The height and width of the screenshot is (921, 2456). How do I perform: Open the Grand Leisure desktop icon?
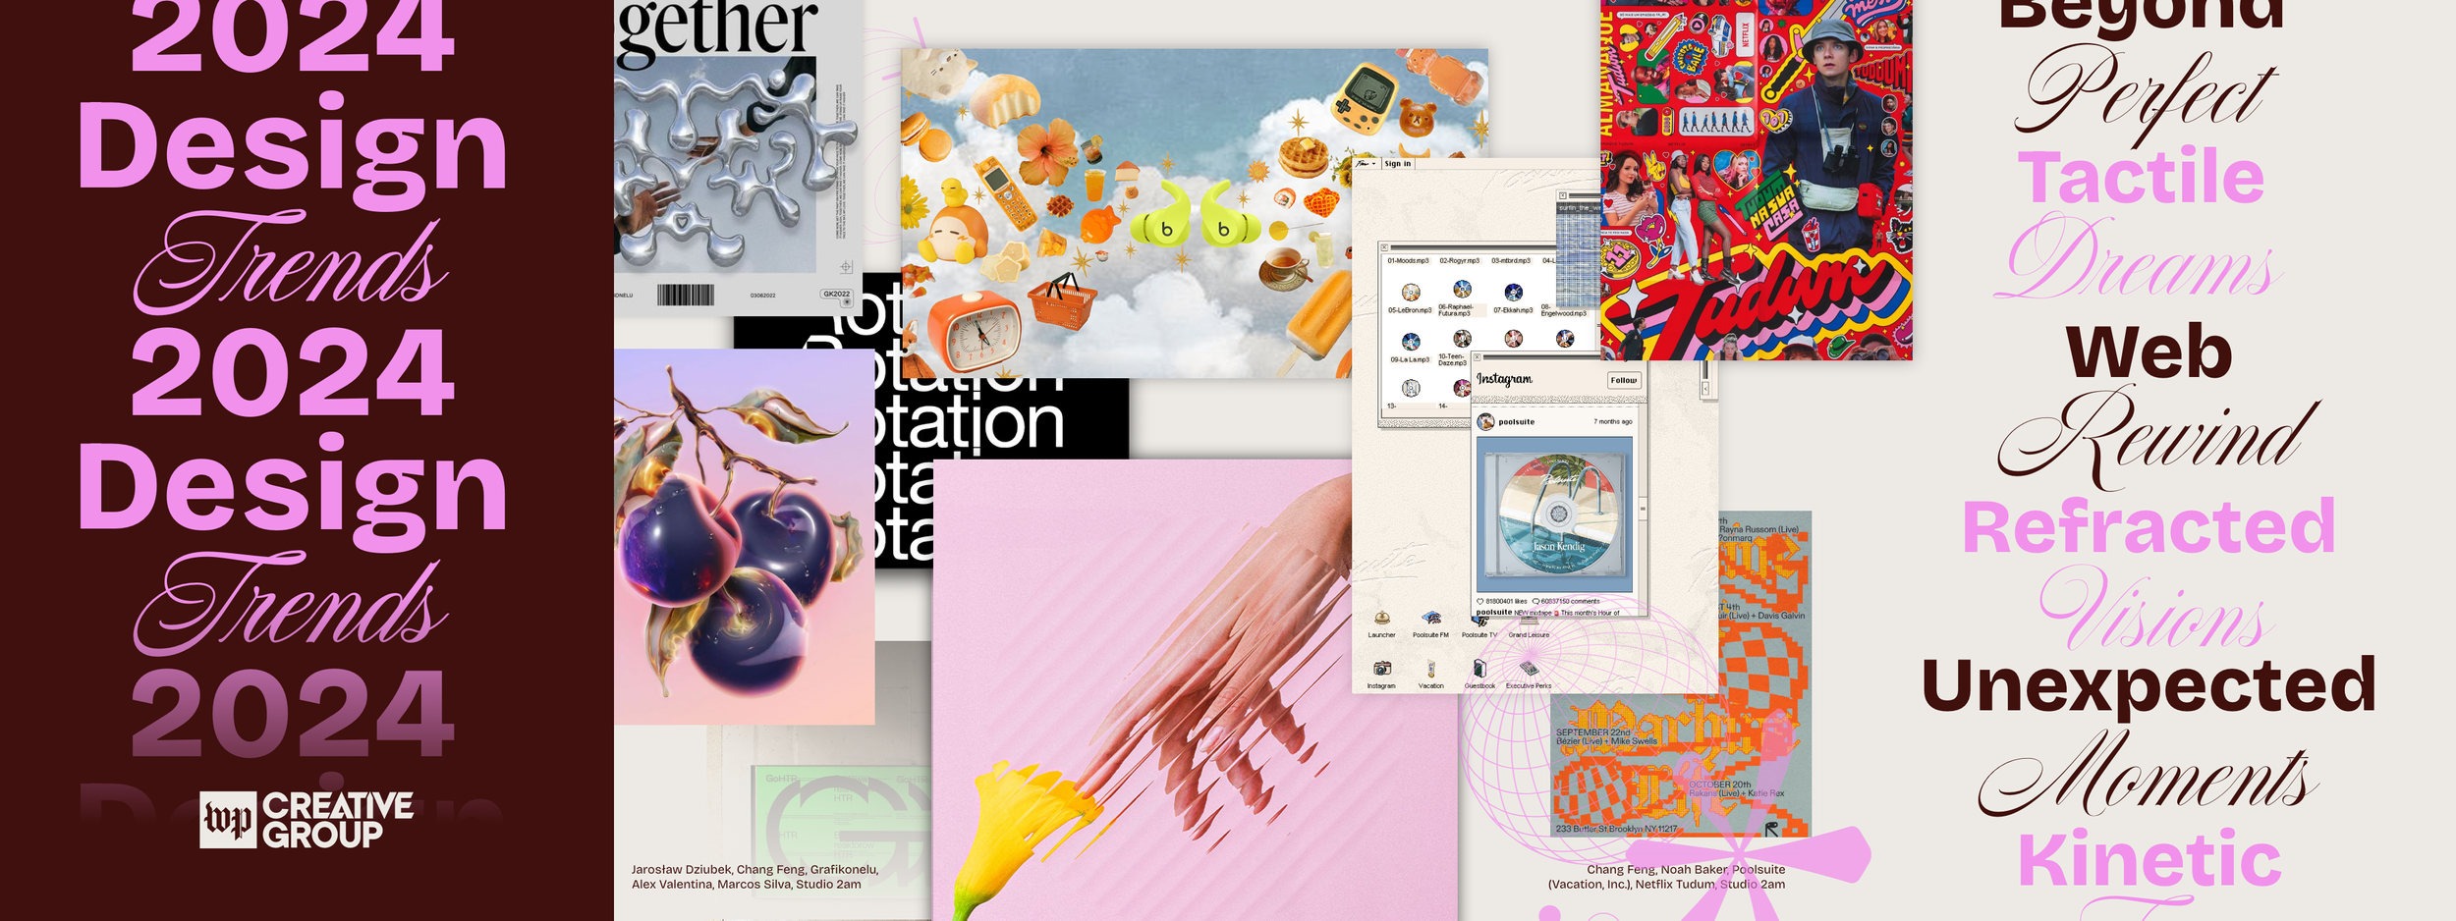1529,621
